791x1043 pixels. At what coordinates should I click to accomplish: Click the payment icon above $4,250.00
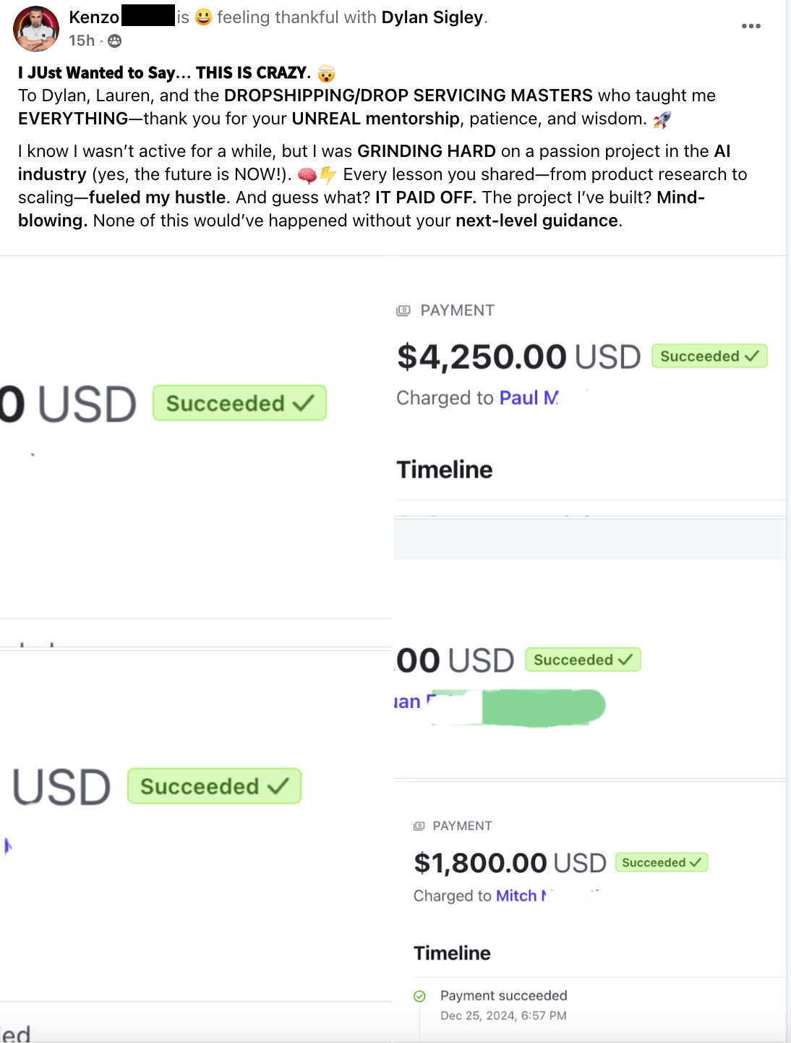pos(403,310)
